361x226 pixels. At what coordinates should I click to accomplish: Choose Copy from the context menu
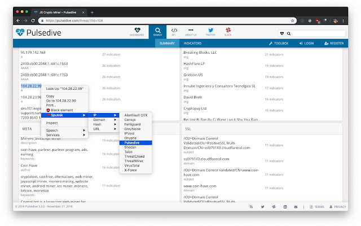click(x=65, y=96)
